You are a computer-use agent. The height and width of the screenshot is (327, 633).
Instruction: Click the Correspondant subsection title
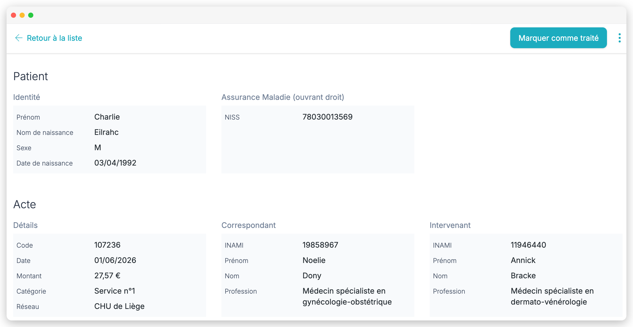[x=249, y=225]
